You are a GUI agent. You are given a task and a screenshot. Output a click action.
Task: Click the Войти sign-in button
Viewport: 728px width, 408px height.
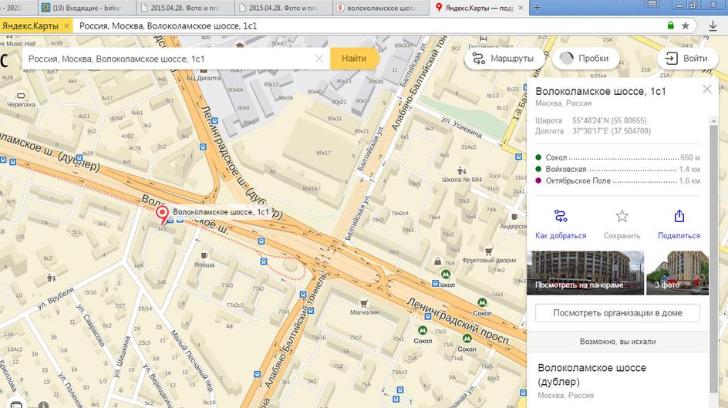(687, 59)
